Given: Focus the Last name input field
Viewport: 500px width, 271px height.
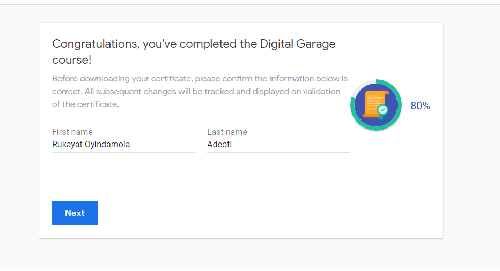Looking at the screenshot, I should 278,145.
